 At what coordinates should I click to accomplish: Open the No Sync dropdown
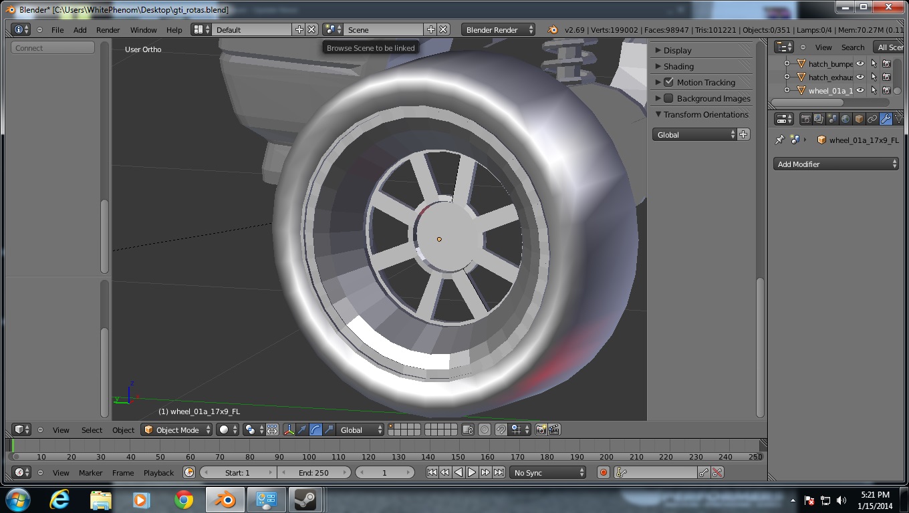[547, 472]
